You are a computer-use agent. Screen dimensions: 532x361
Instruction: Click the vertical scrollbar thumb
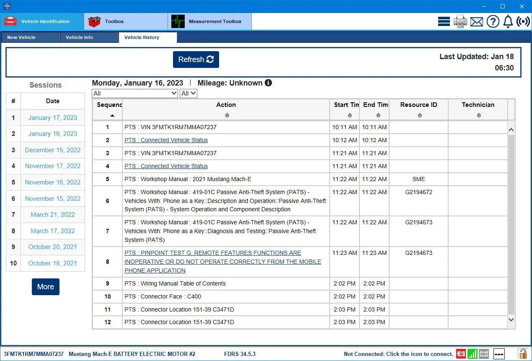coord(511,225)
